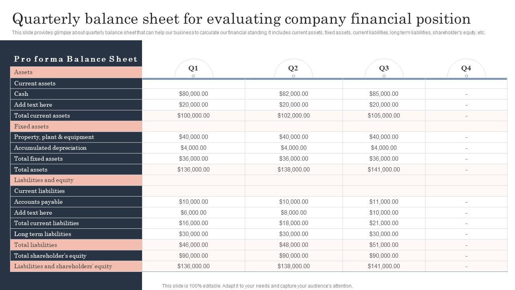This screenshot has height=290, width=515.
Task: Click the editable slide footer note
Action: coord(257,286)
